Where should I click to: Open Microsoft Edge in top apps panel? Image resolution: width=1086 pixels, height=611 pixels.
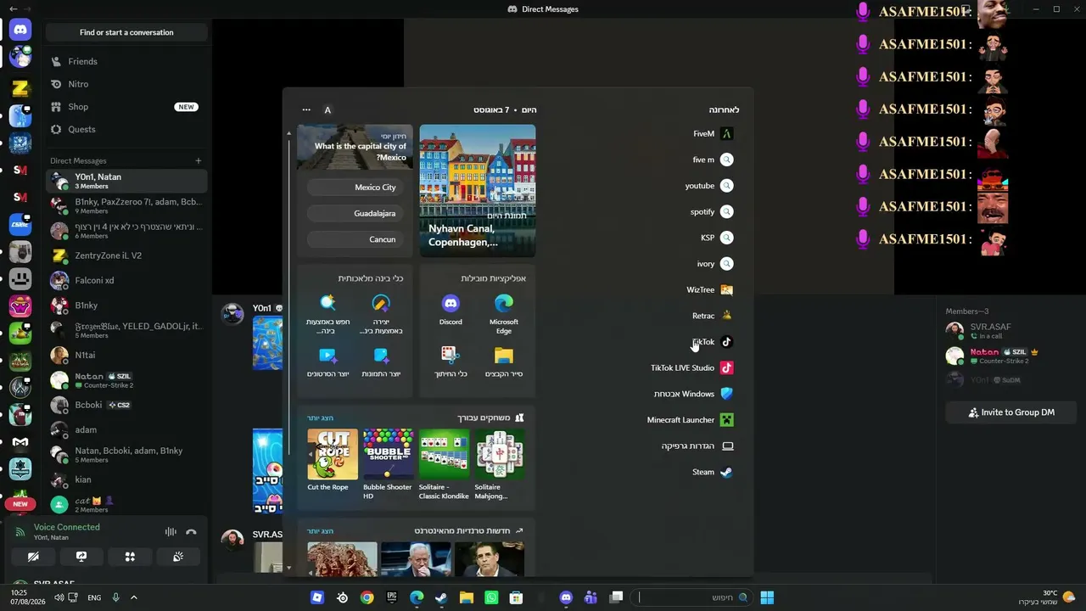(x=504, y=313)
